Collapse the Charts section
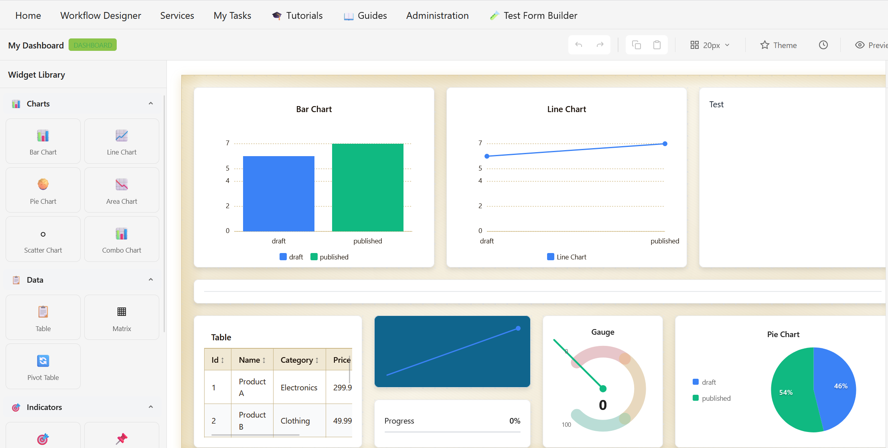888x448 pixels. point(151,104)
